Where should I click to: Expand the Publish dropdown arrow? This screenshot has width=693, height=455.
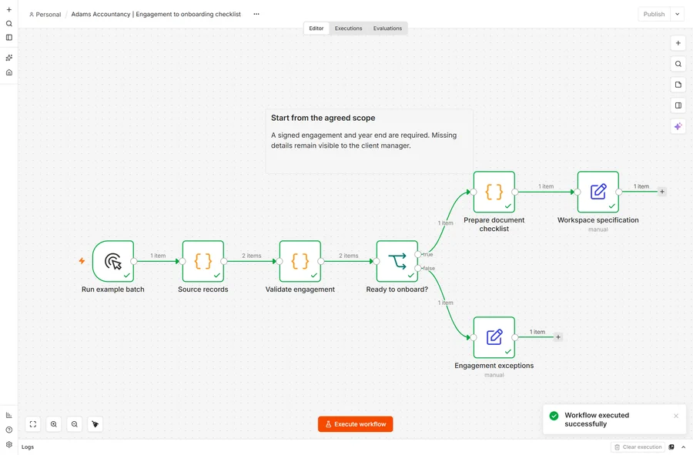677,14
